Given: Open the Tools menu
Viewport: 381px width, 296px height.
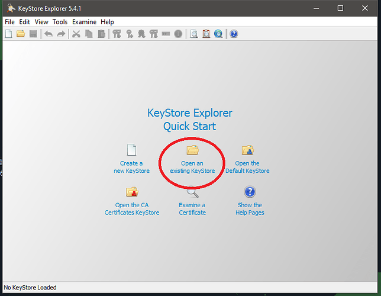Looking at the screenshot, I should [x=60, y=22].
